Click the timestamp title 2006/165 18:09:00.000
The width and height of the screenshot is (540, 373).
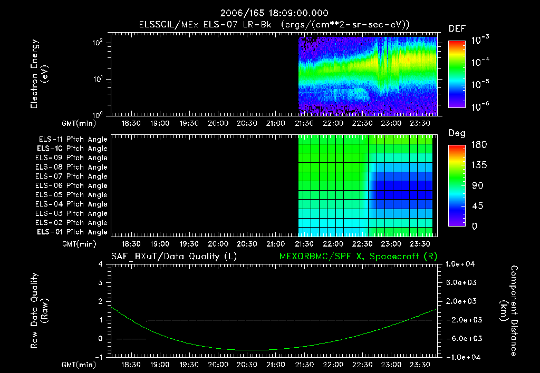[274, 13]
